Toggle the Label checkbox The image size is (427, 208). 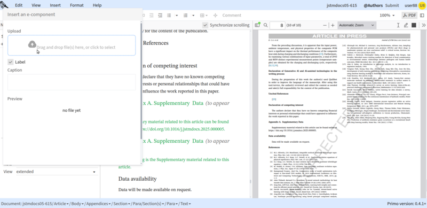(x=10, y=62)
